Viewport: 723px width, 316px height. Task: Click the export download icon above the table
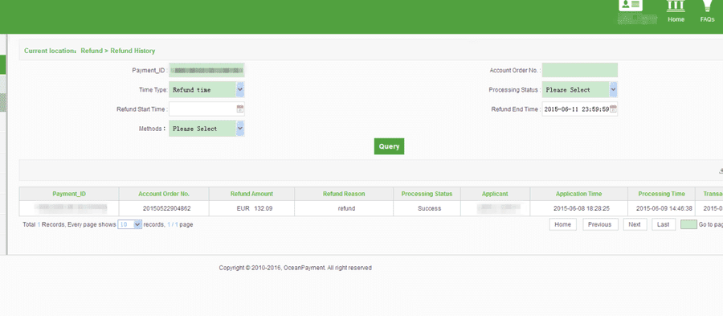[x=721, y=170]
